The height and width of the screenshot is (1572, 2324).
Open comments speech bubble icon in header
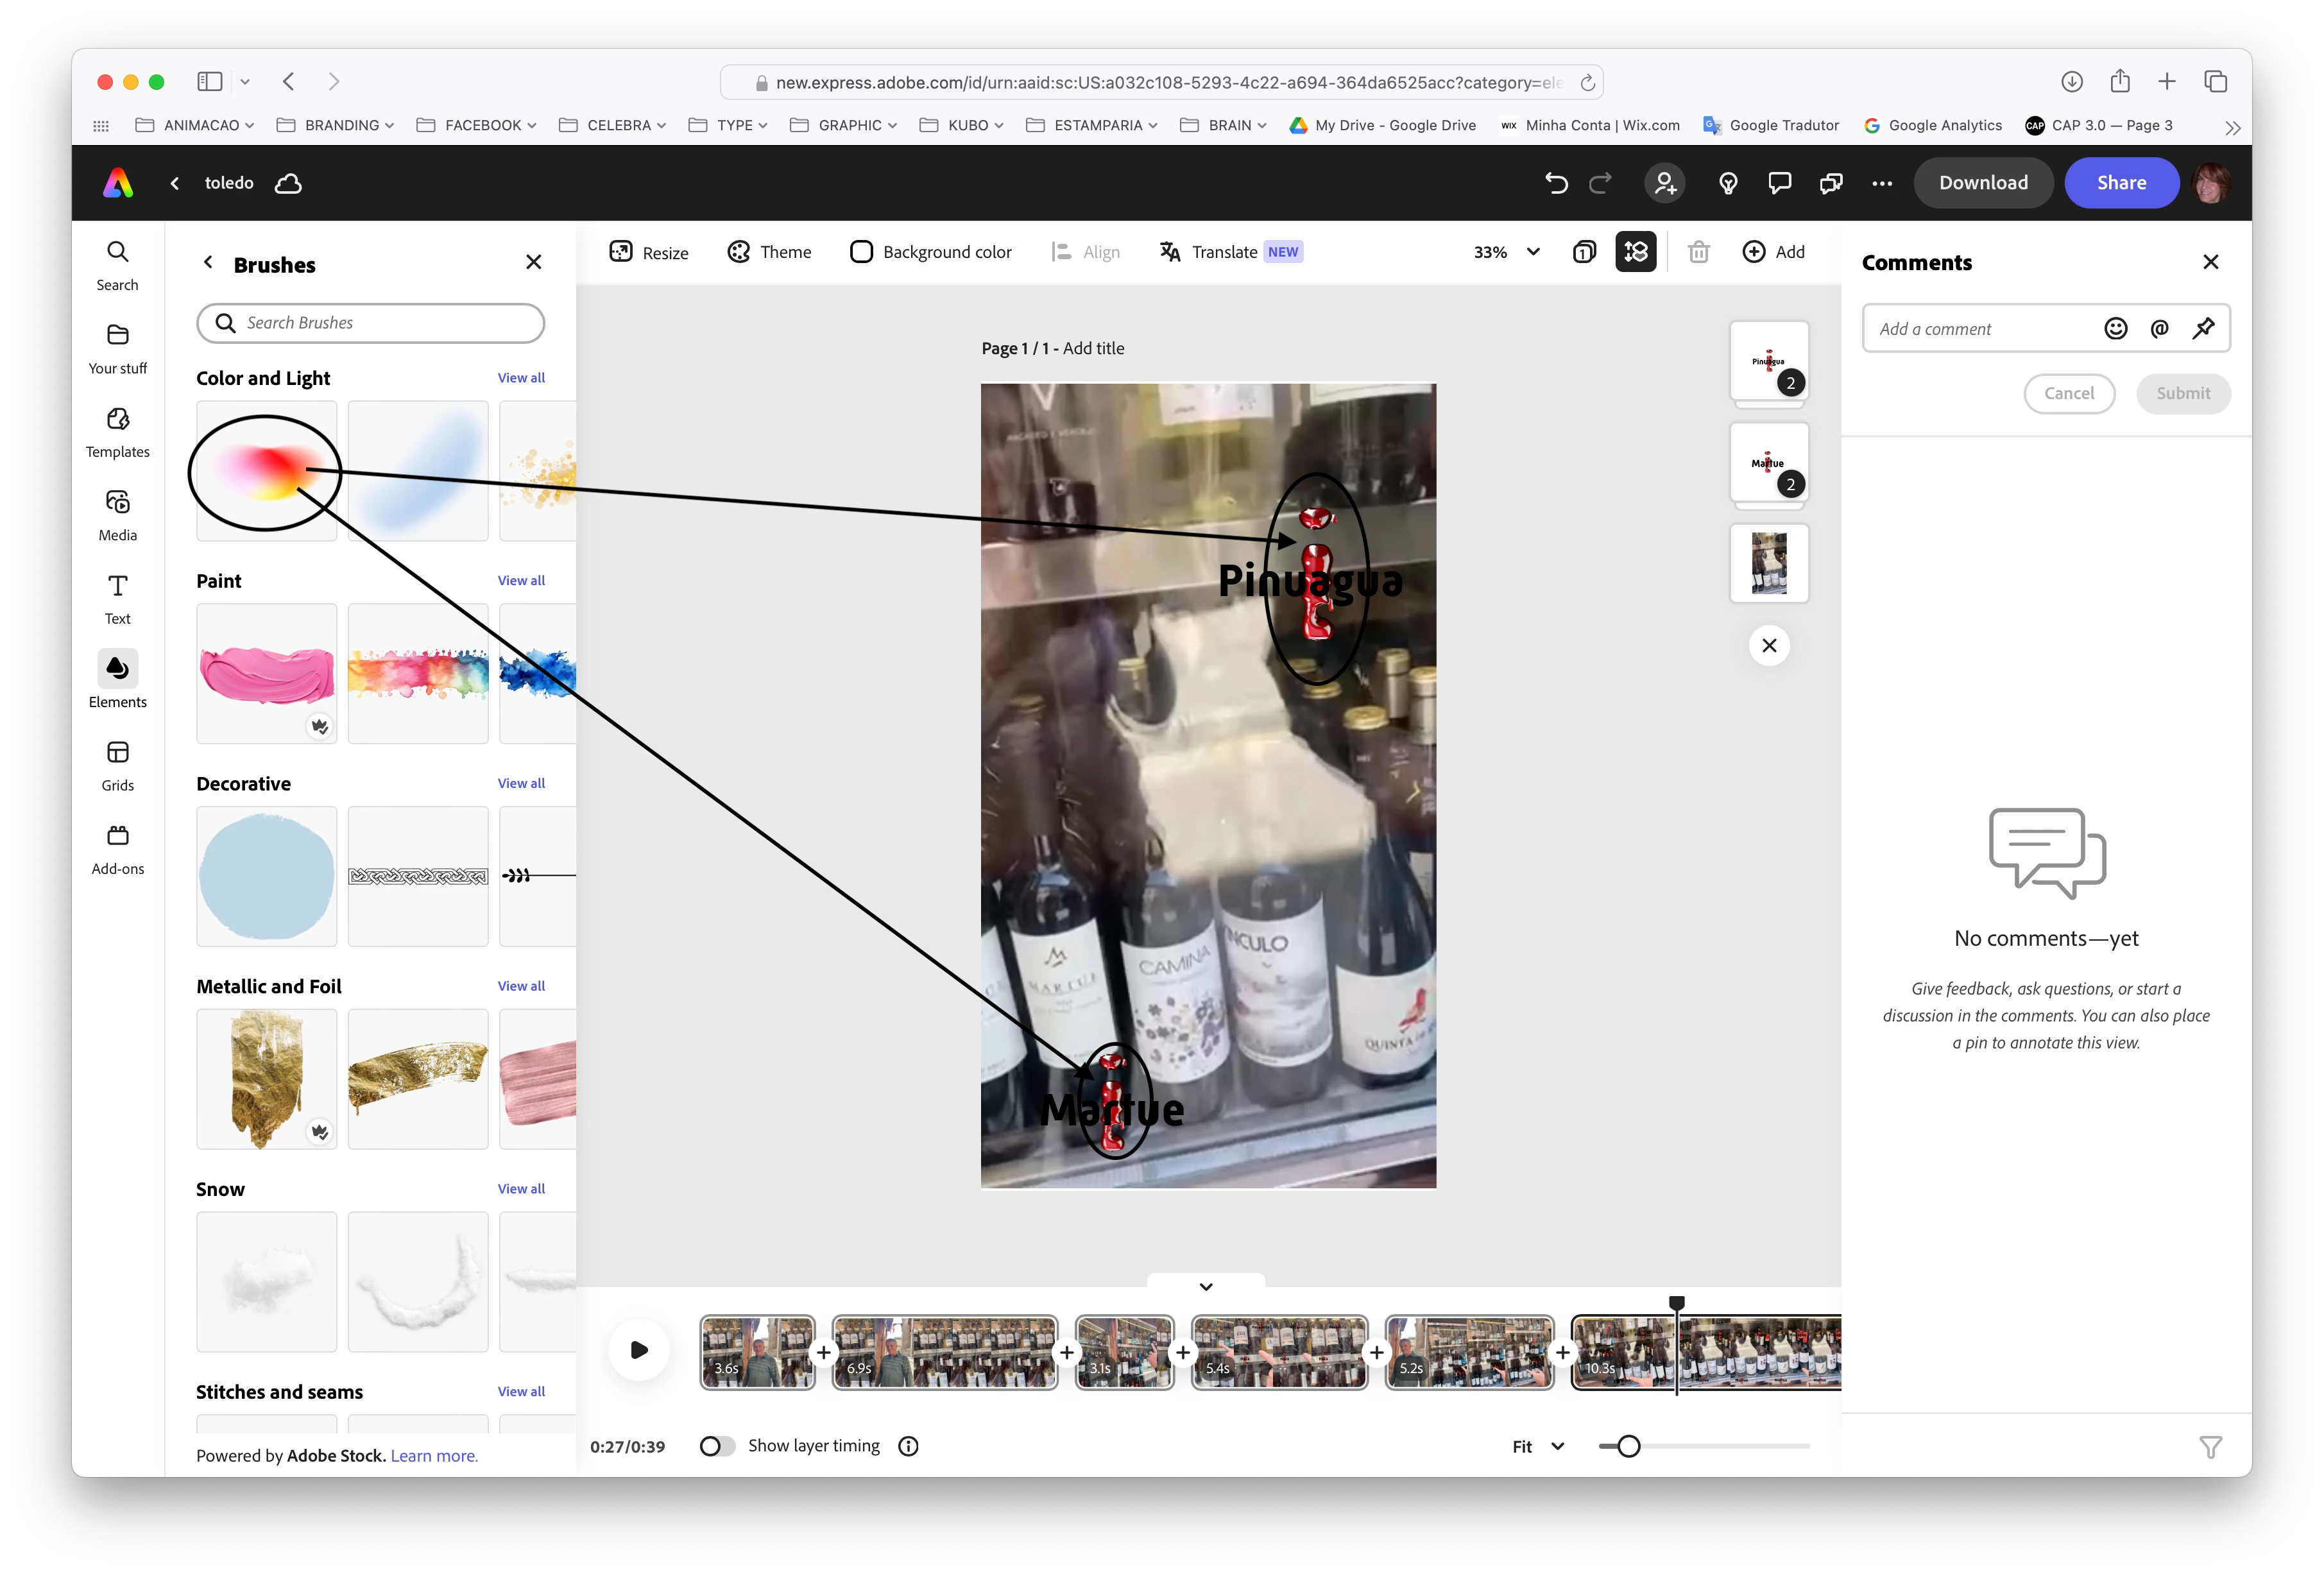tap(1779, 183)
